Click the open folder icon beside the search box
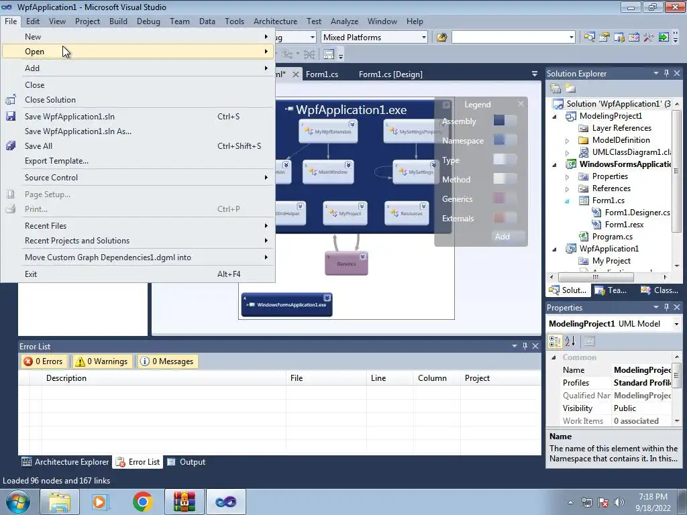This screenshot has height=515, width=687. (441, 38)
